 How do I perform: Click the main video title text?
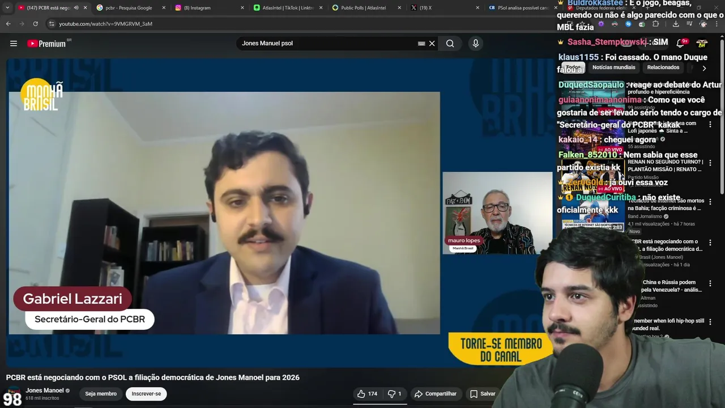coord(153,377)
